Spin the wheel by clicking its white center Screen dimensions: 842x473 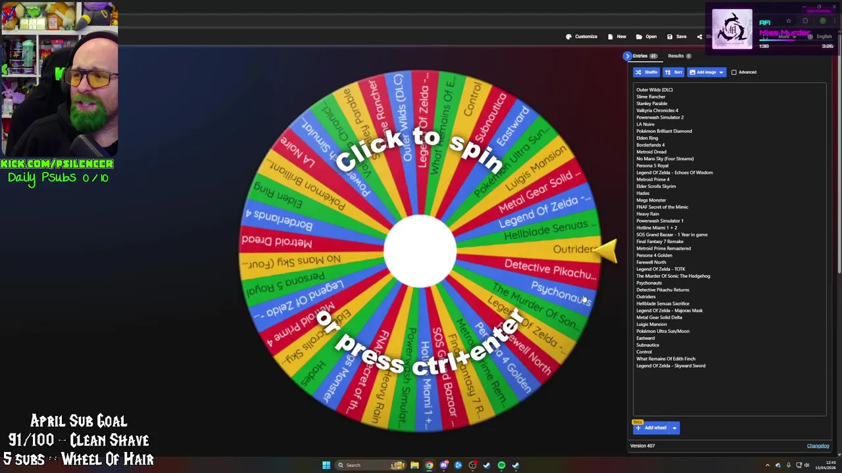pyautogui.click(x=420, y=251)
